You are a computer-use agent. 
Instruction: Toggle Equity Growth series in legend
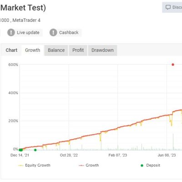(x=34, y=165)
